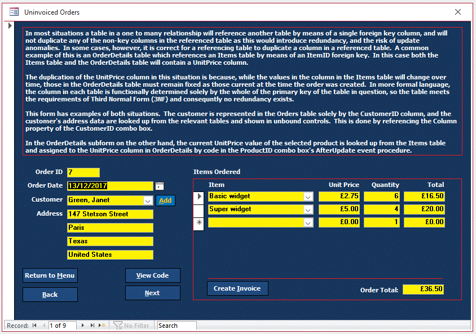This screenshot has height=334, width=476.
Task: Click the new row quantity 1 cell
Action: [x=382, y=222]
